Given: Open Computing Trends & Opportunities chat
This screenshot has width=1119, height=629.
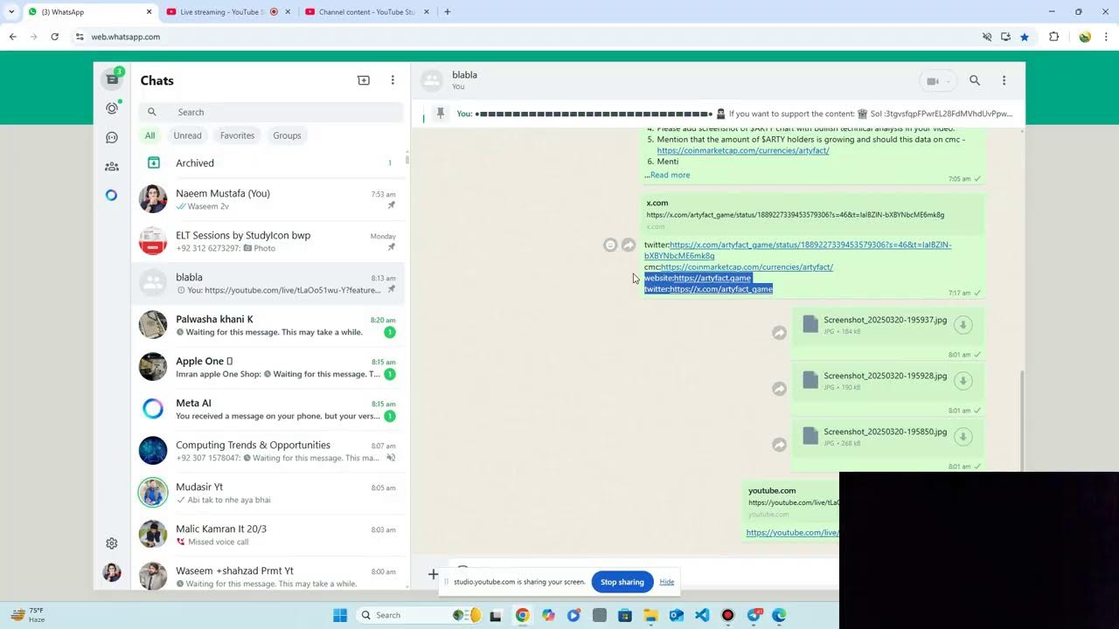Looking at the screenshot, I should 268,451.
